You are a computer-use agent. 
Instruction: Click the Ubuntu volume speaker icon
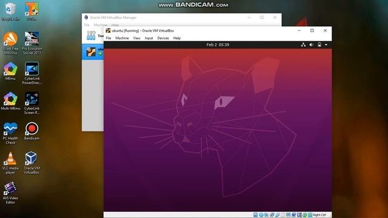(311, 45)
